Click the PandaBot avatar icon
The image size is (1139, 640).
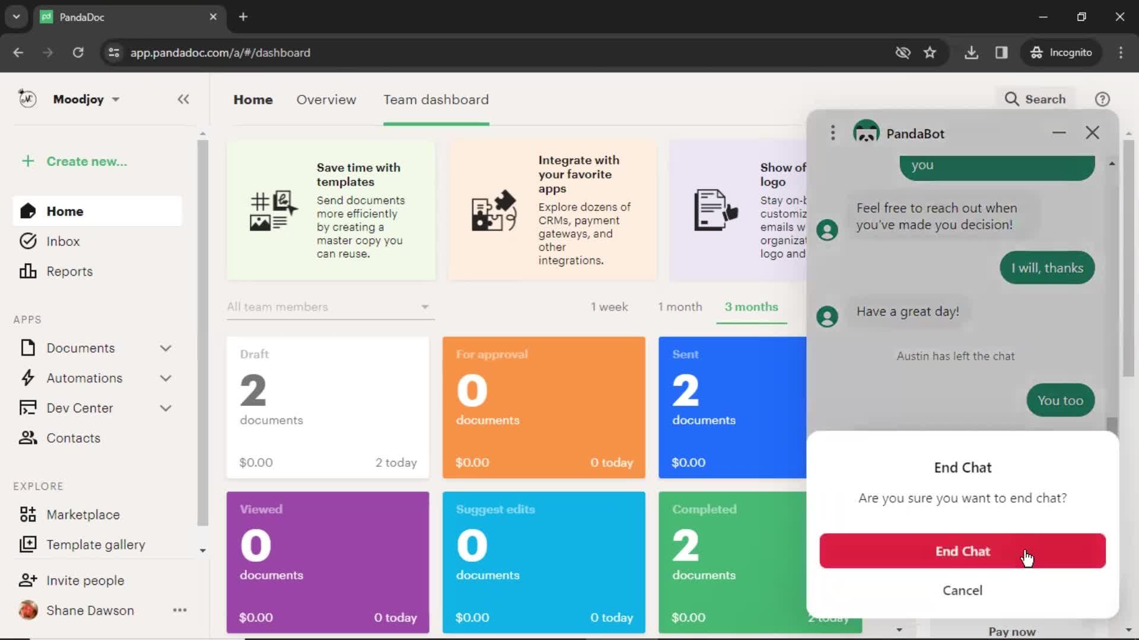click(866, 132)
